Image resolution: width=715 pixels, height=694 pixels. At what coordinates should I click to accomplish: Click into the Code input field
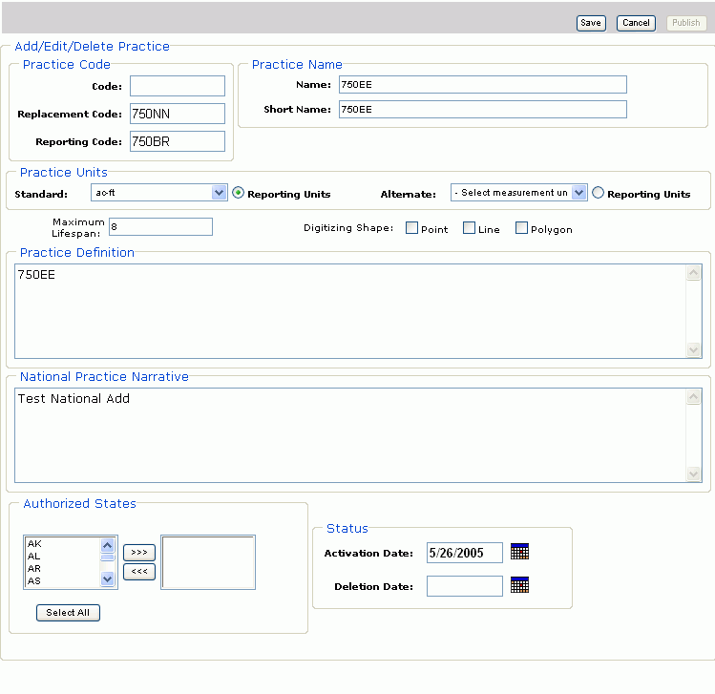(178, 86)
